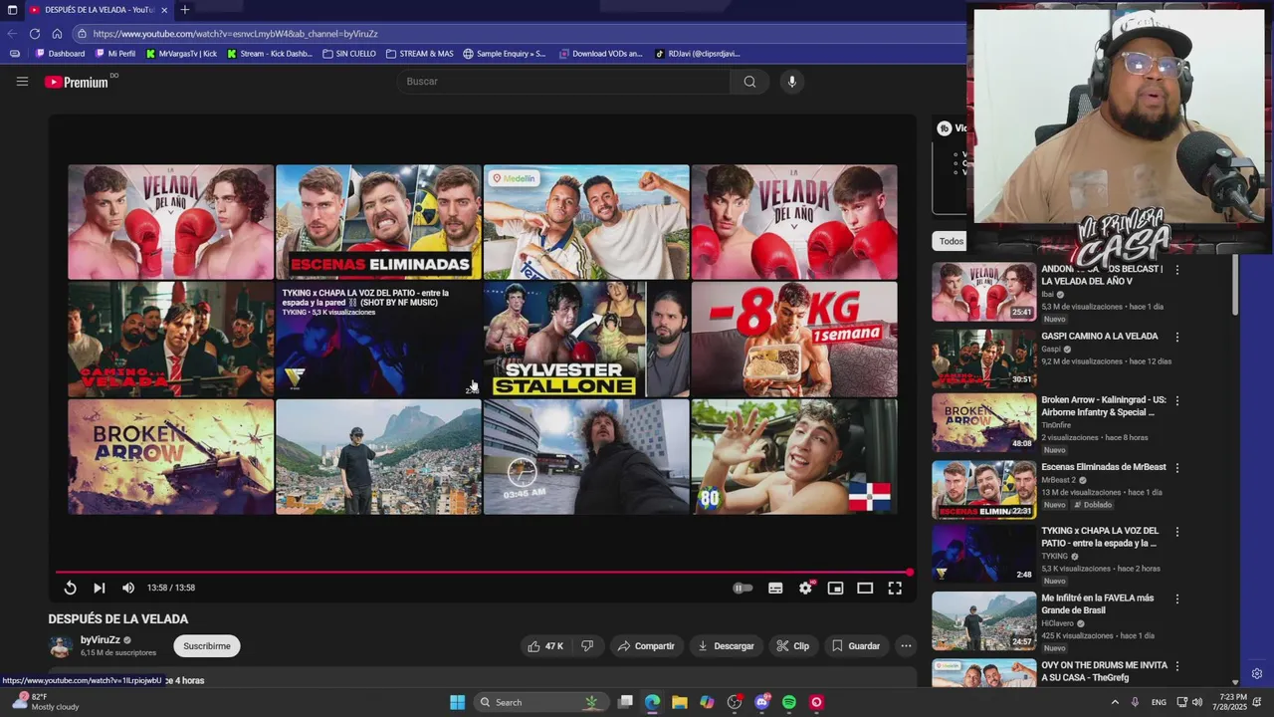Open options for Broken Arrow Kaliningrad video
The width and height of the screenshot is (1274, 717).
pos(1177,400)
